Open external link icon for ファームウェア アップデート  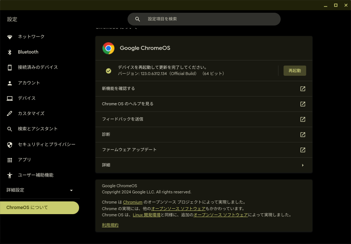click(303, 150)
